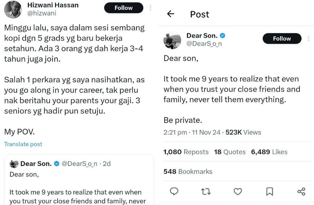314x205 pixels.
Task: Bookmark the Dear Son post
Action: click(269, 191)
